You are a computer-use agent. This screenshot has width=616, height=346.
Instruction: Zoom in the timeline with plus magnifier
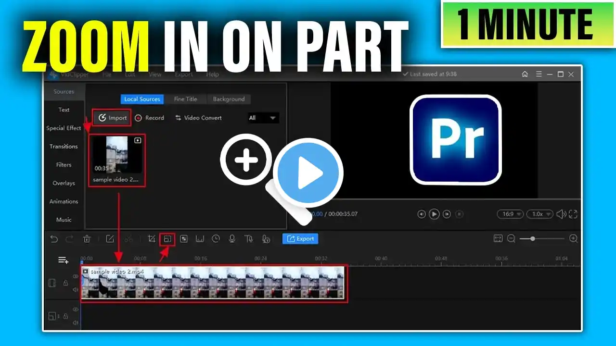[x=573, y=238]
